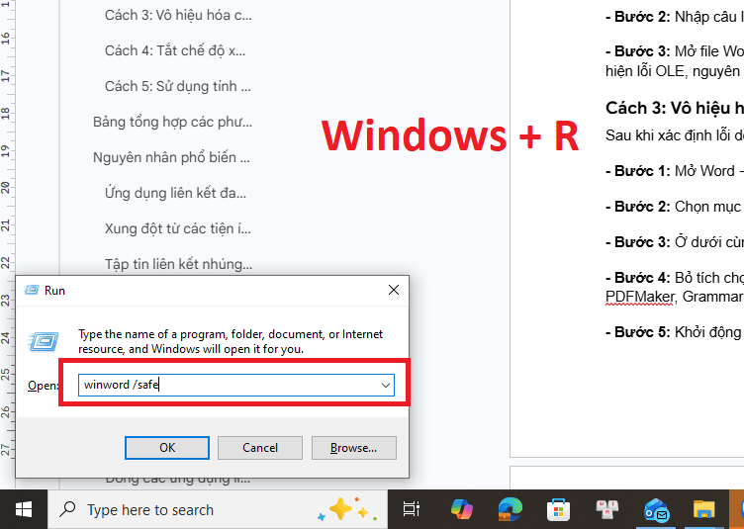Expand the Open combo box history arrow
The width and height of the screenshot is (744, 529).
[x=386, y=386]
